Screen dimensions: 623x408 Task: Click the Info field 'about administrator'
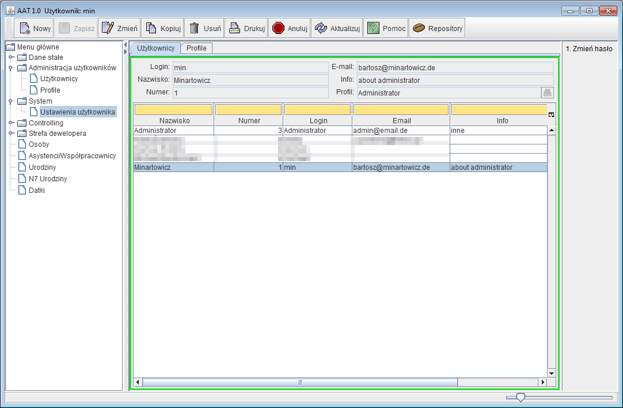[x=455, y=80]
